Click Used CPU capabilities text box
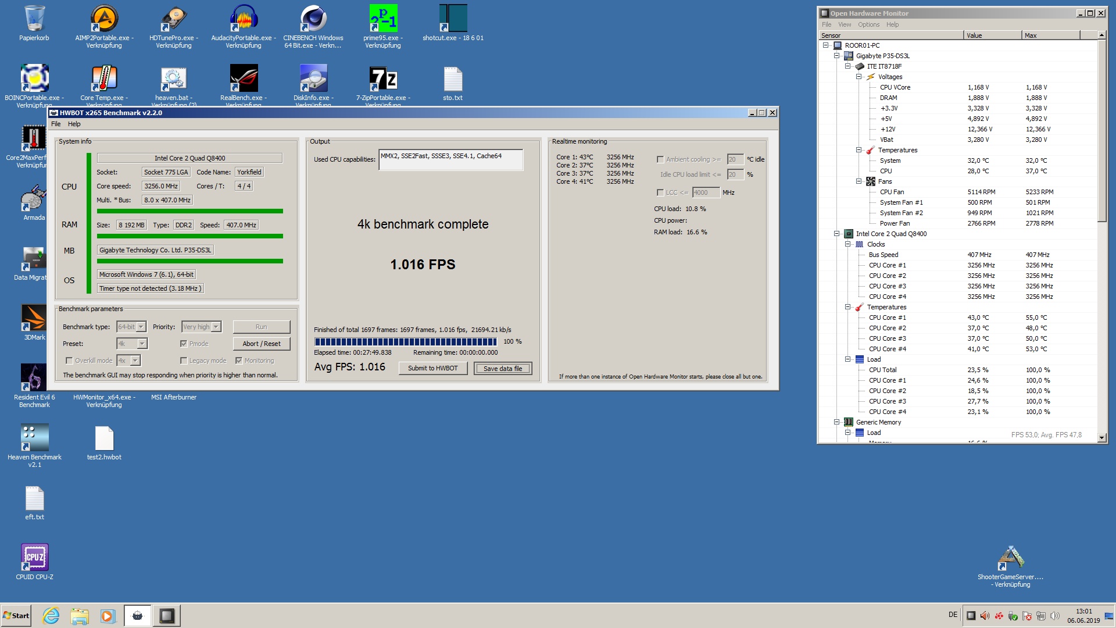This screenshot has width=1116, height=628. 450,159
